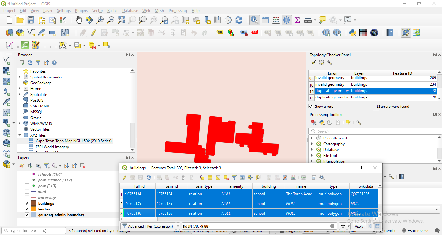Enable the road layer checkbox
442x235 pixels.
(27, 192)
